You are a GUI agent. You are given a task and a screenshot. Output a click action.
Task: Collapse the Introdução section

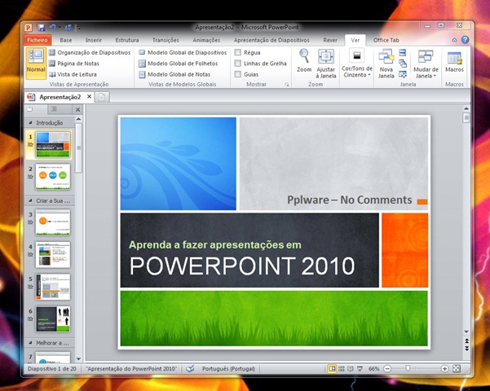pos(30,123)
